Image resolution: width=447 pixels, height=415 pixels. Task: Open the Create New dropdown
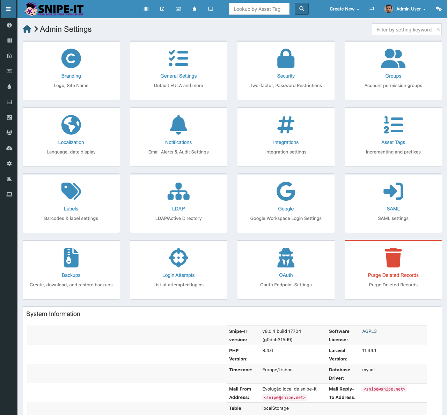click(344, 9)
